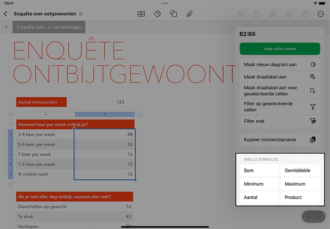Apply the Minimum quick formula

(260, 184)
